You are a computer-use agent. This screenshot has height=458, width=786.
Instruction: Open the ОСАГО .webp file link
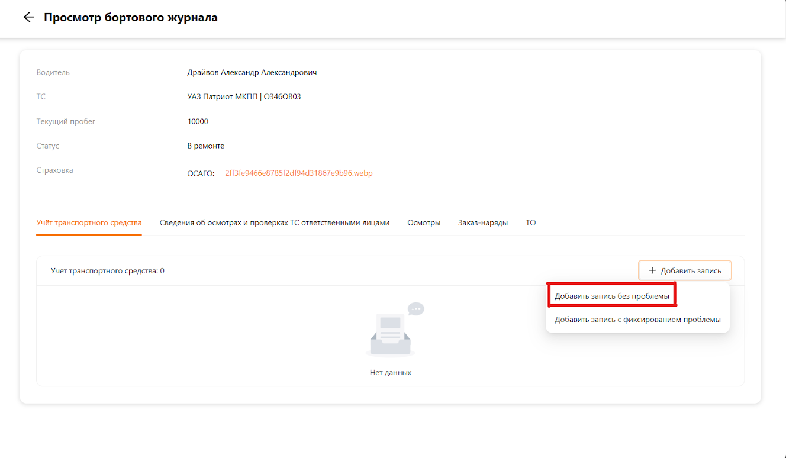298,173
